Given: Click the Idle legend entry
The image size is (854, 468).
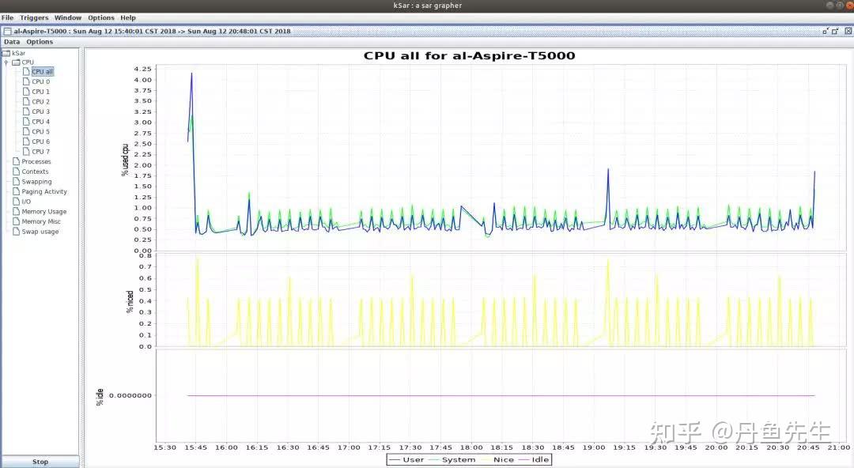Looking at the screenshot, I should [533, 460].
